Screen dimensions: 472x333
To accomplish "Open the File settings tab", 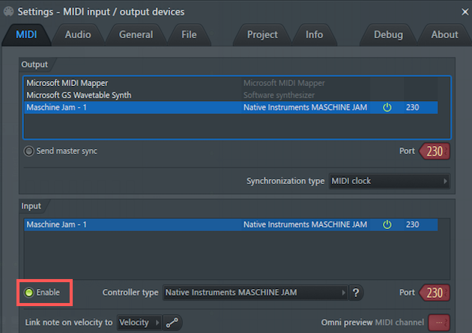I will (x=189, y=34).
